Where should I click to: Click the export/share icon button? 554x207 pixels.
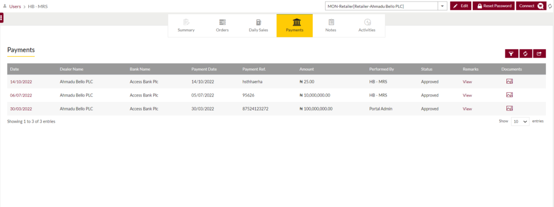[x=539, y=53]
